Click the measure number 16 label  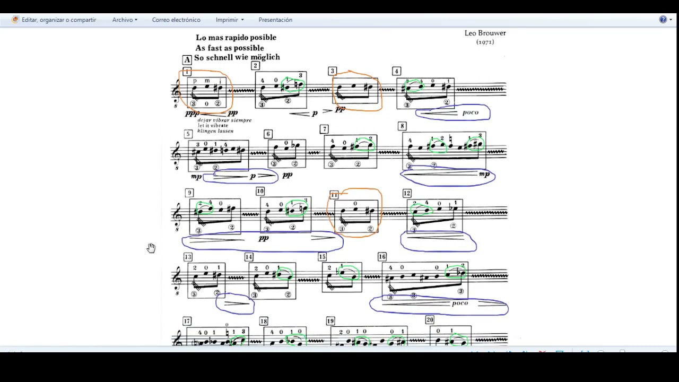[382, 257]
